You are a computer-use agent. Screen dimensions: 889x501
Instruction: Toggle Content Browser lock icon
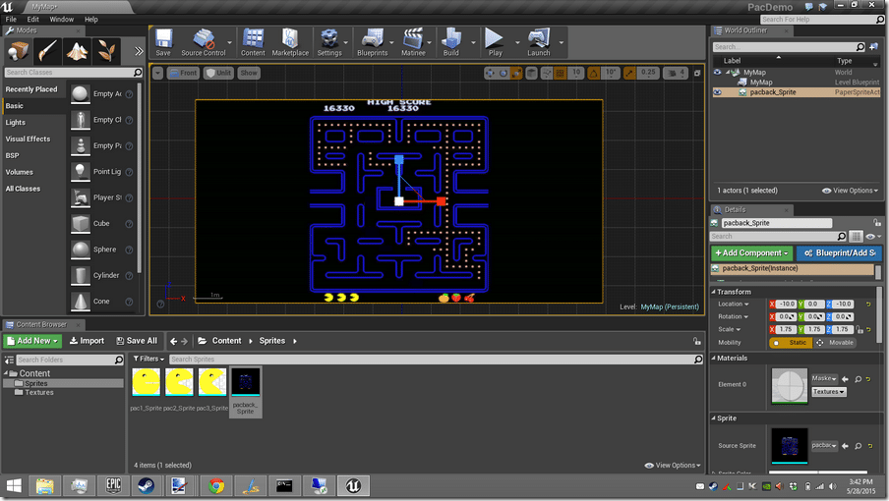pyautogui.click(x=697, y=341)
